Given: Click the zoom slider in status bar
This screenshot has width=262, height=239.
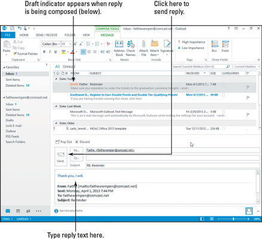Looking at the screenshot, I should point(233,219).
